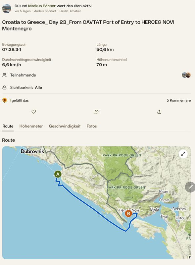195x265 pixels.
Task: View the 5 Kommentare link
Action: click(178, 100)
